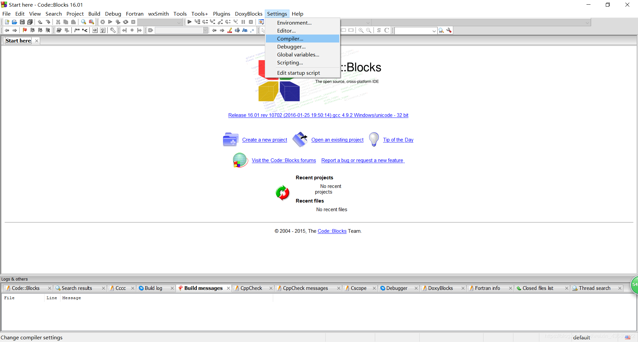Click the Rebuild icon
The height and width of the screenshot is (342, 638).
click(126, 22)
